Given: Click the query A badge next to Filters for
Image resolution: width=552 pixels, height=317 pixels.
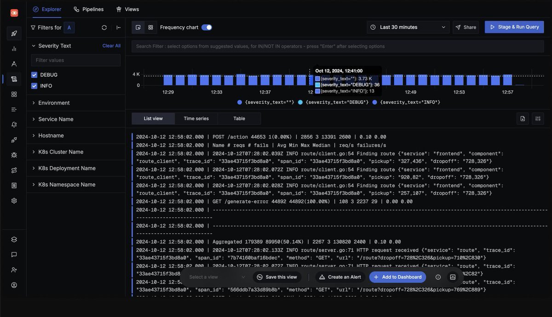Looking at the screenshot, I should point(69,28).
